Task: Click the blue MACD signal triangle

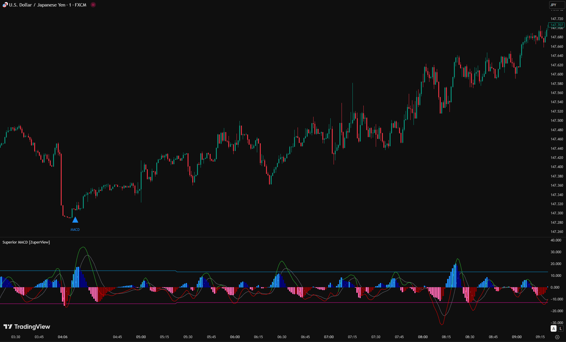Action: point(75,220)
